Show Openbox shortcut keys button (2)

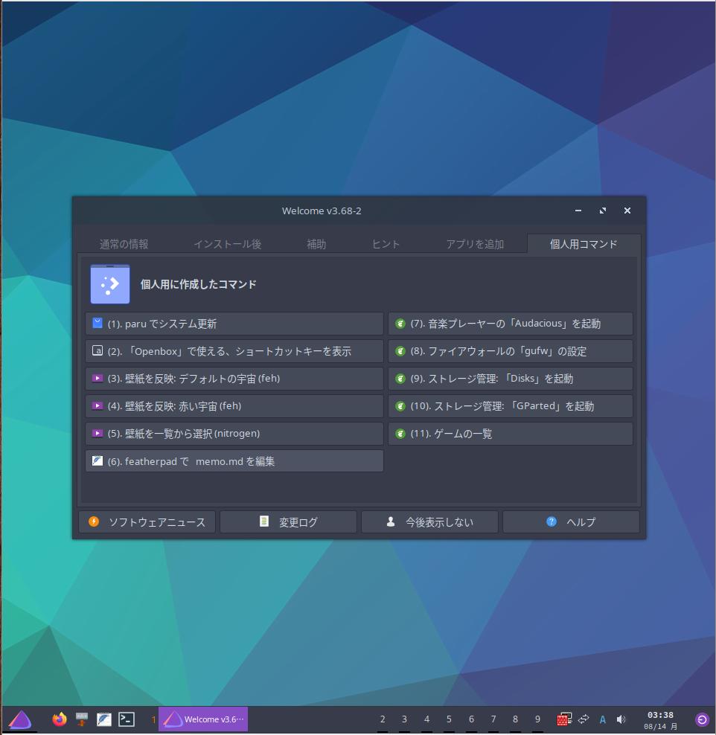pyautogui.click(x=234, y=351)
